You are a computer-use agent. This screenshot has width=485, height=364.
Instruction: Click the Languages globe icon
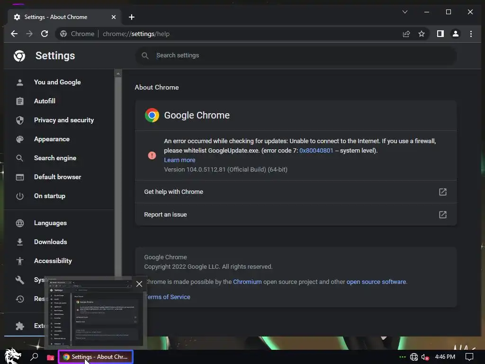click(20, 223)
